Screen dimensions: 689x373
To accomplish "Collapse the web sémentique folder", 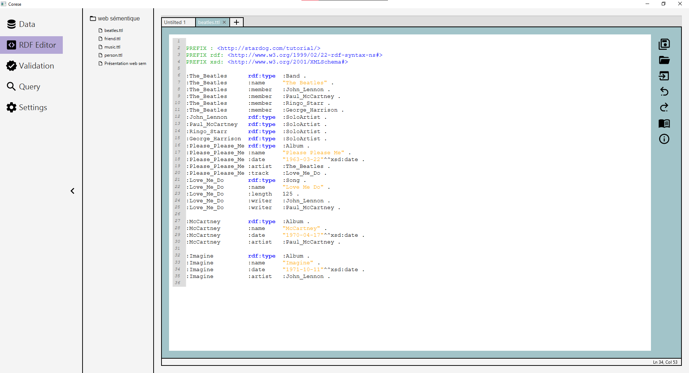I will point(115,19).
